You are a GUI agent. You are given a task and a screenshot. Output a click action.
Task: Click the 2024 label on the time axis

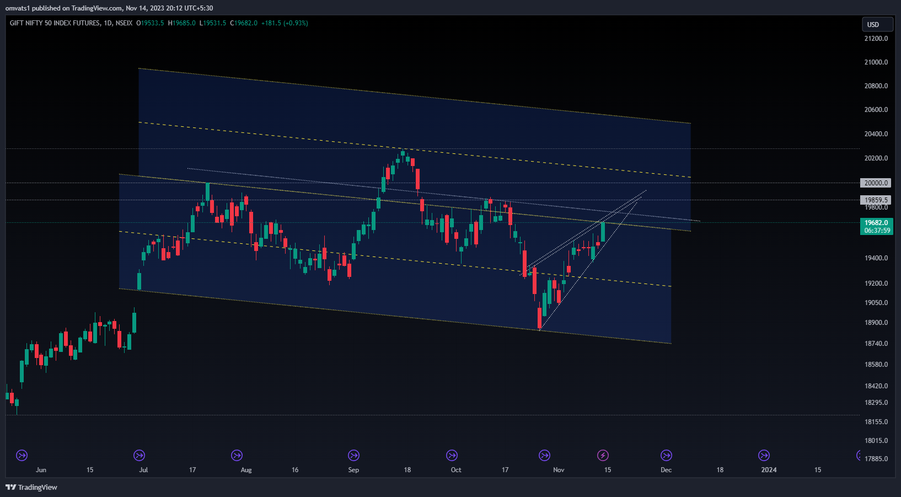tap(769, 470)
